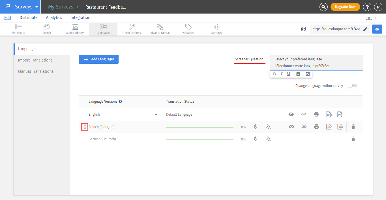Viewport: 386px width, 200px height.
Task: Open the Surveys product dropdown
Action: click(x=27, y=7)
